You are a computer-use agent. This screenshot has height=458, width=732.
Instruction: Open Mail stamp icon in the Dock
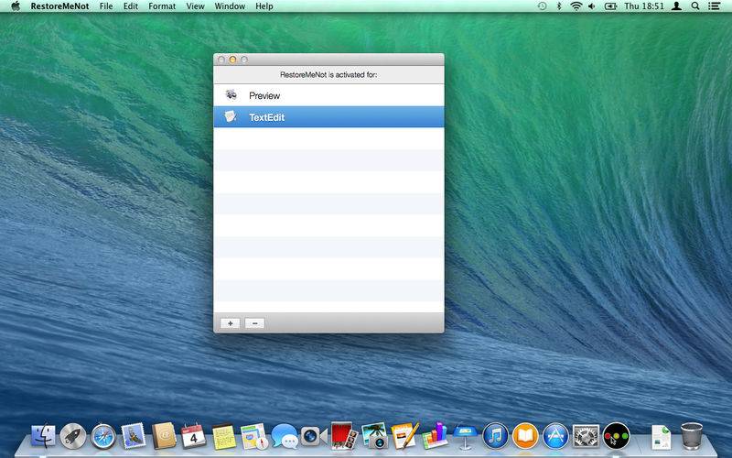[134, 436]
